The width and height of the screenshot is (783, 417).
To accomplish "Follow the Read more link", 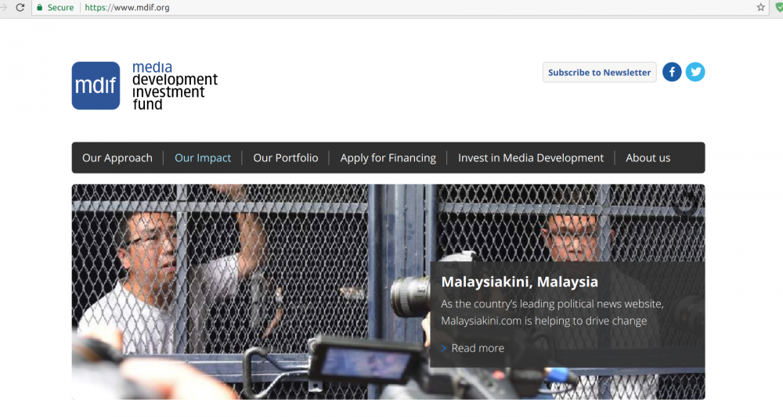I will pyautogui.click(x=478, y=348).
